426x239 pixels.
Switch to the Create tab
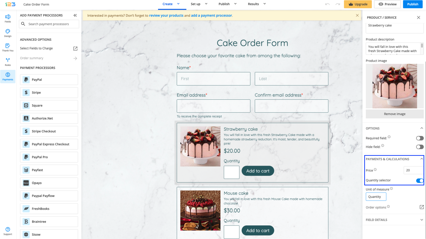[168, 4]
